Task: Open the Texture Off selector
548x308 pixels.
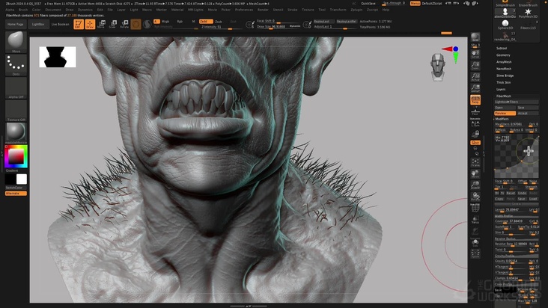Action: (16, 111)
